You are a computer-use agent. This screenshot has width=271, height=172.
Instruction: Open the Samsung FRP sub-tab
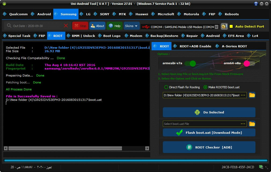39,36
